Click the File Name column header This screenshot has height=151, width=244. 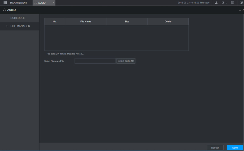(85, 22)
